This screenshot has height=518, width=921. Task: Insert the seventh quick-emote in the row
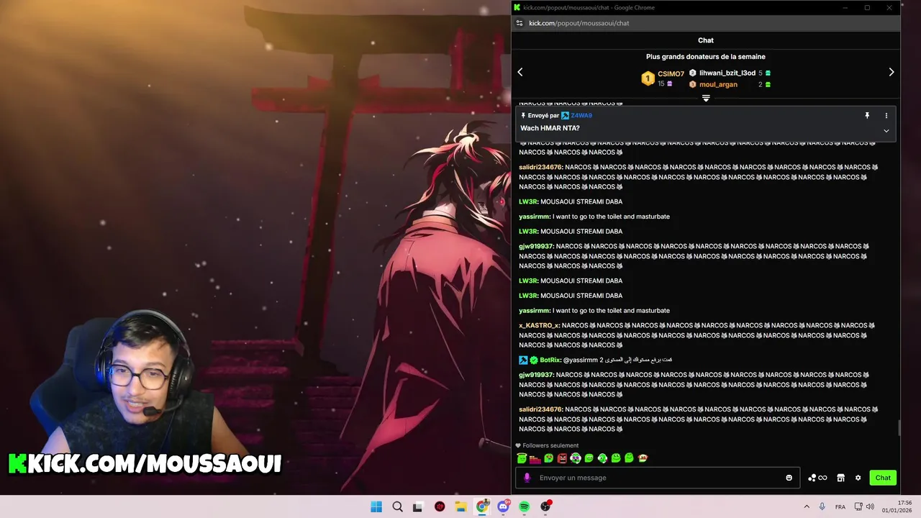tap(602, 458)
